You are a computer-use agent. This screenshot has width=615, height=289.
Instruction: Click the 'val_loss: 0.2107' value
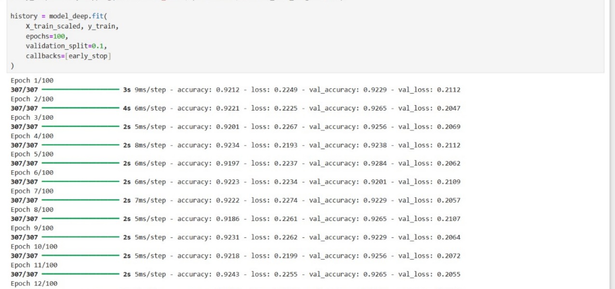pos(429,219)
